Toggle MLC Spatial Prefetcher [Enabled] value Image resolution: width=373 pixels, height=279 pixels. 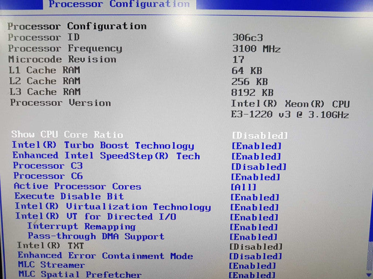[252, 275]
